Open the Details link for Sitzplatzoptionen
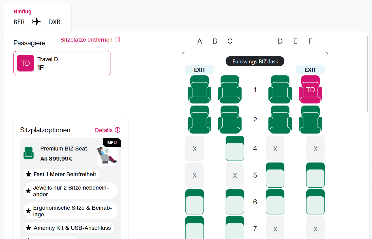The image size is (372, 239). pos(104,130)
